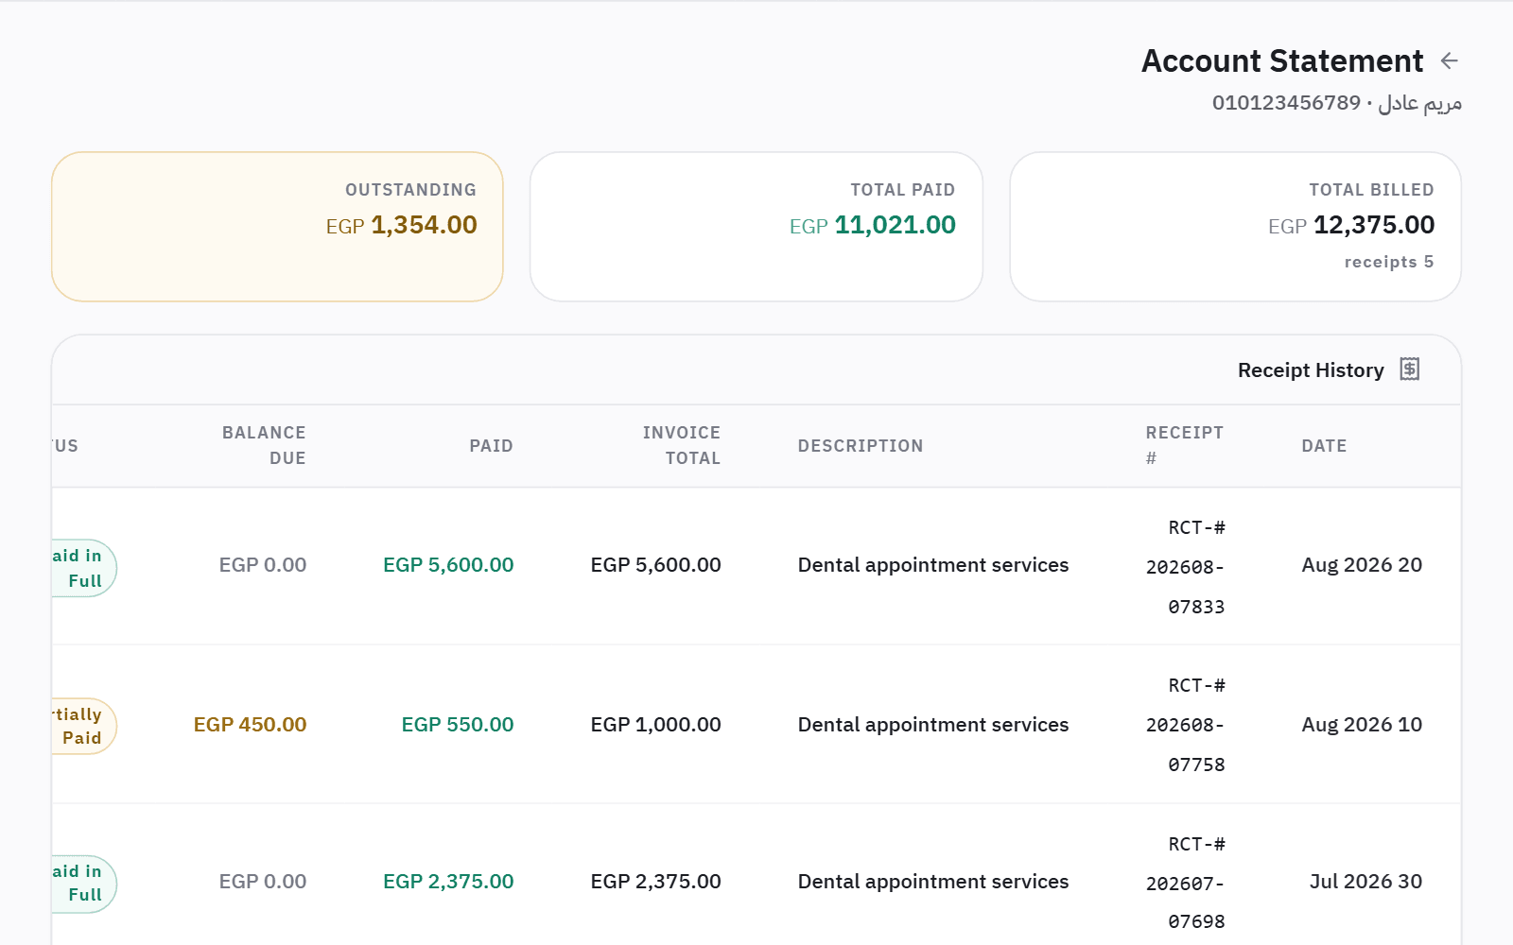Click the receipts 5 count label

(1389, 262)
